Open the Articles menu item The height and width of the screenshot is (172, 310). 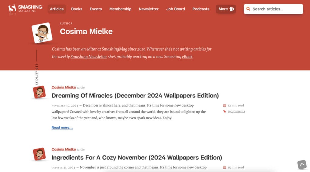(x=57, y=9)
